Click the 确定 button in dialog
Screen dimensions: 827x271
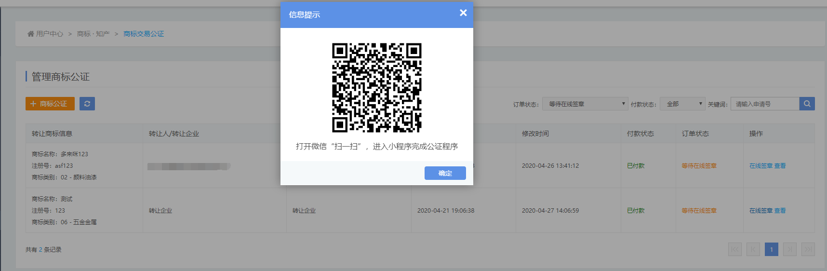(445, 173)
